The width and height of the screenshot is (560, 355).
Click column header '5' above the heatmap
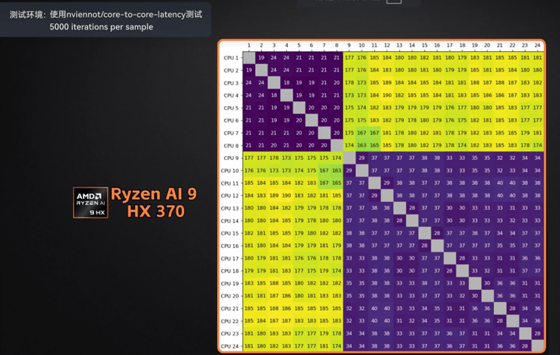point(299,45)
